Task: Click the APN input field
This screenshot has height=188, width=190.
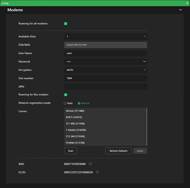Action: pos(105,87)
